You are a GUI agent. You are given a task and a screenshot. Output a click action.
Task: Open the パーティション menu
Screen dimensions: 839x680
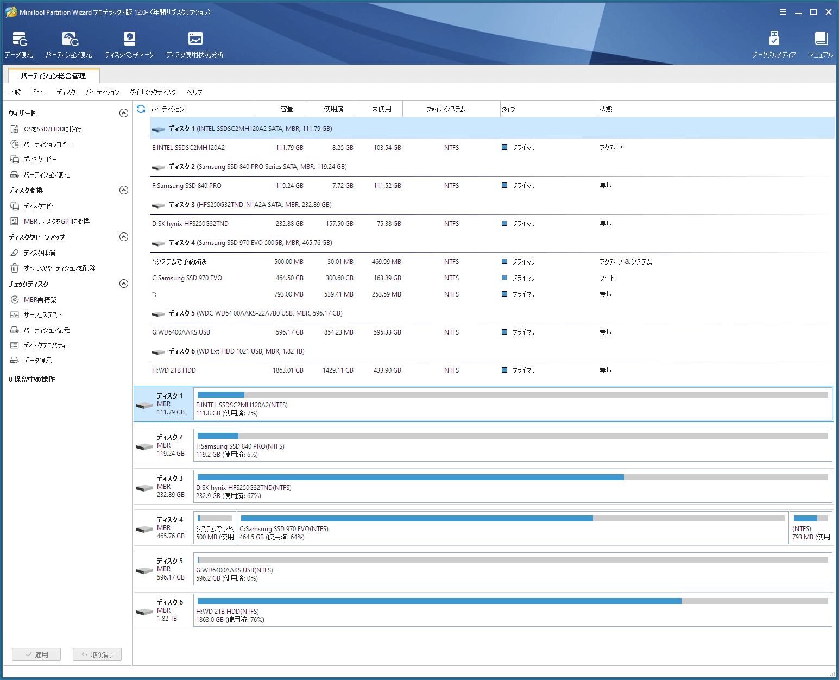[103, 92]
